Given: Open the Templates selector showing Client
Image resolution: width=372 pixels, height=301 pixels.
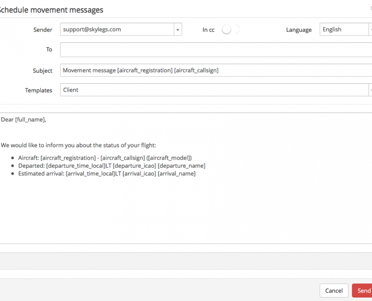Looking at the screenshot, I should [216, 90].
